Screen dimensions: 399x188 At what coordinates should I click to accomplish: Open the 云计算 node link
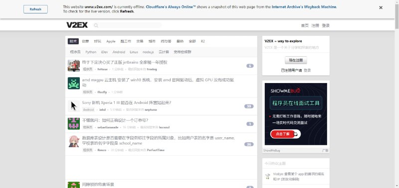(164, 52)
